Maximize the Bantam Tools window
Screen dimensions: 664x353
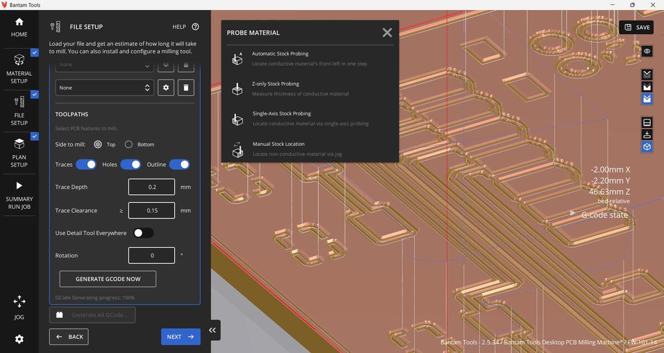pyautogui.click(x=632, y=4)
